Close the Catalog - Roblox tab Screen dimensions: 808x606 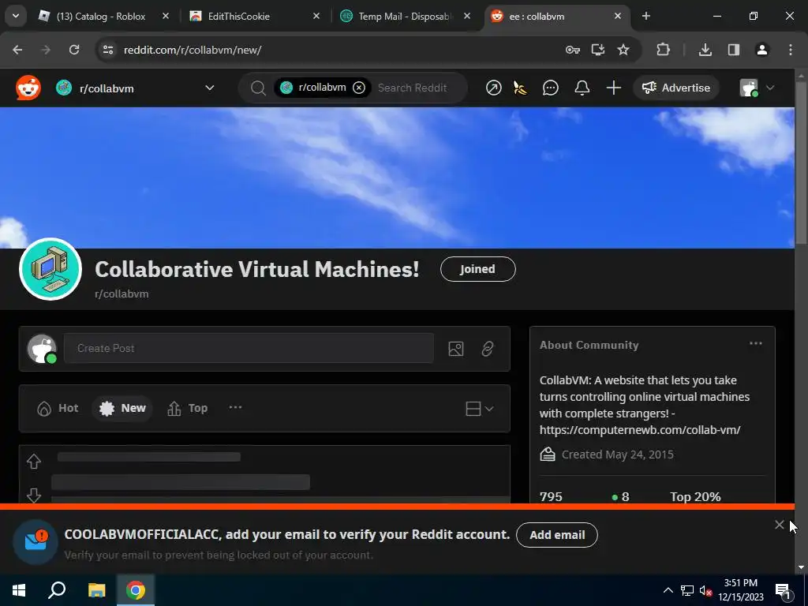166,17
